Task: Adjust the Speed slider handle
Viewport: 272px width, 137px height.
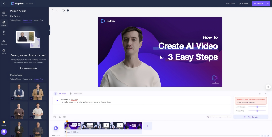Action: pos(257,107)
